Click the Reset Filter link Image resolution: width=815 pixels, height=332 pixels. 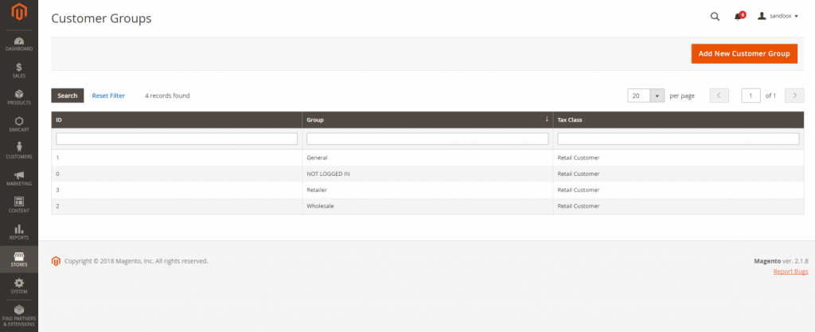108,96
